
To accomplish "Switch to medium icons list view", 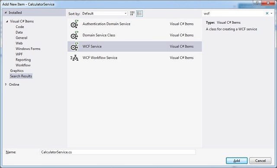I will tap(139, 13).
